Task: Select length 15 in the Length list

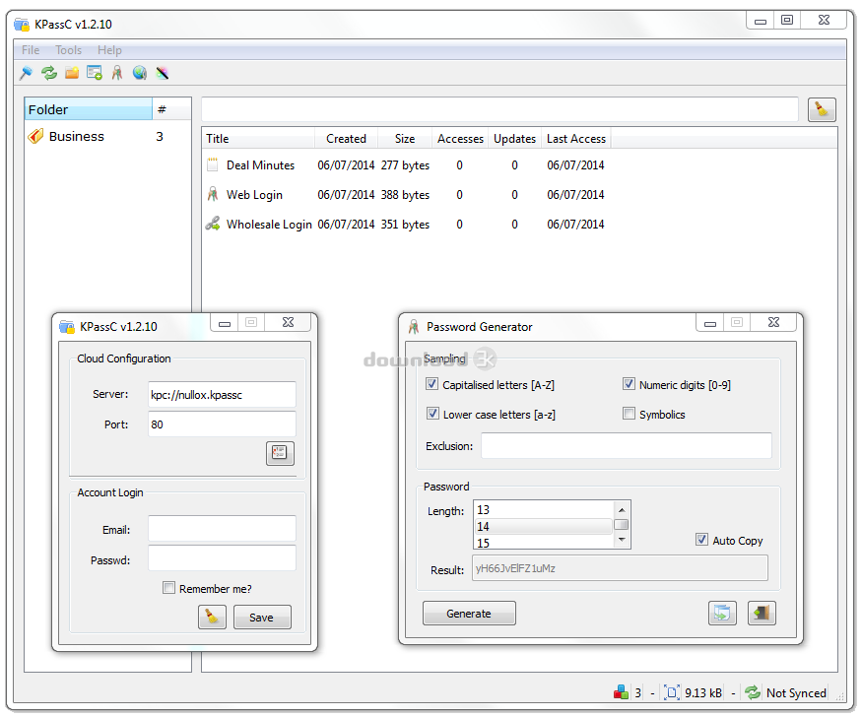Action: pyautogui.click(x=544, y=543)
